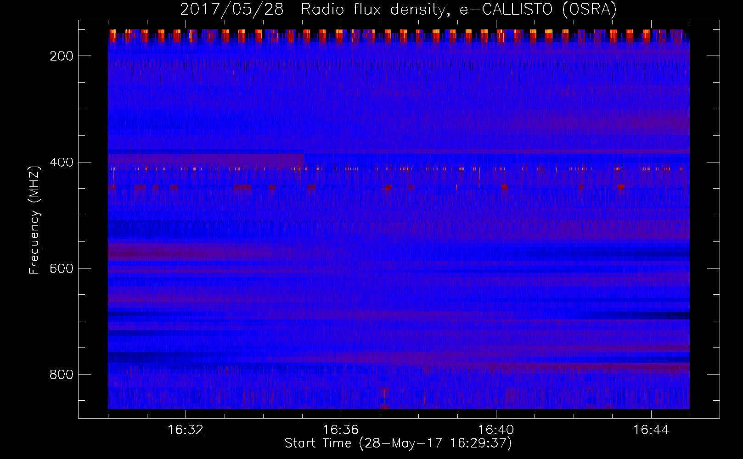Click the 'Frequency (MHZ)' axis label
The width and height of the screenshot is (743, 459).
pyautogui.click(x=34, y=220)
